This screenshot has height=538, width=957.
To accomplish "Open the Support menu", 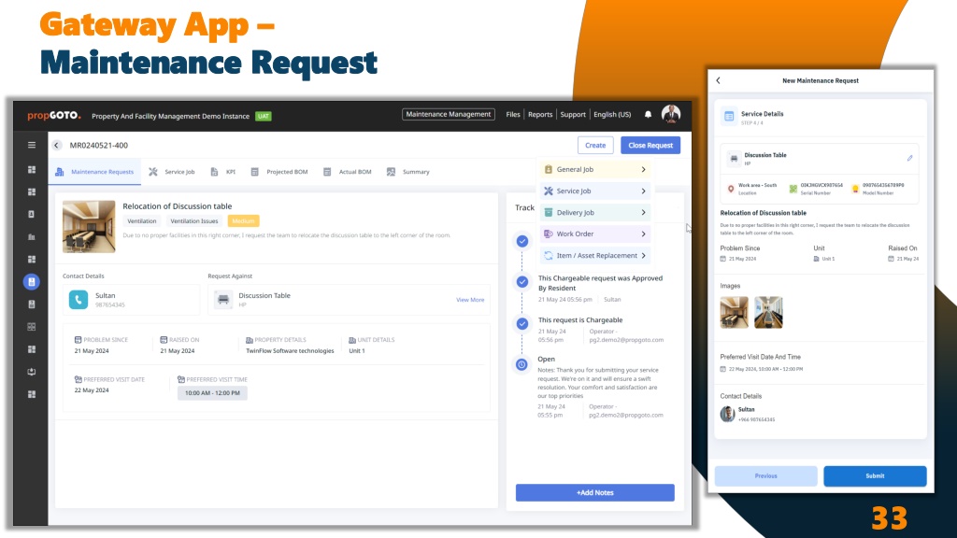I will [573, 115].
